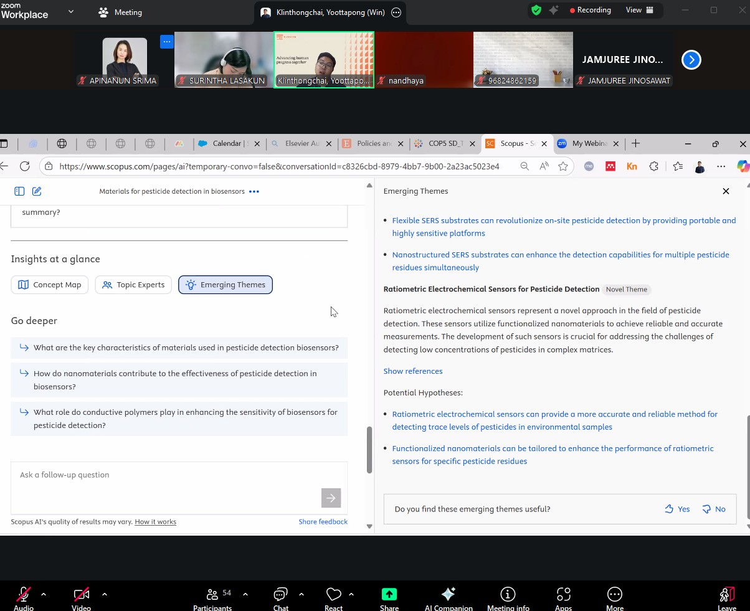Click the browser refresh icon
Screen dimensions: 750x611
tap(25, 166)
